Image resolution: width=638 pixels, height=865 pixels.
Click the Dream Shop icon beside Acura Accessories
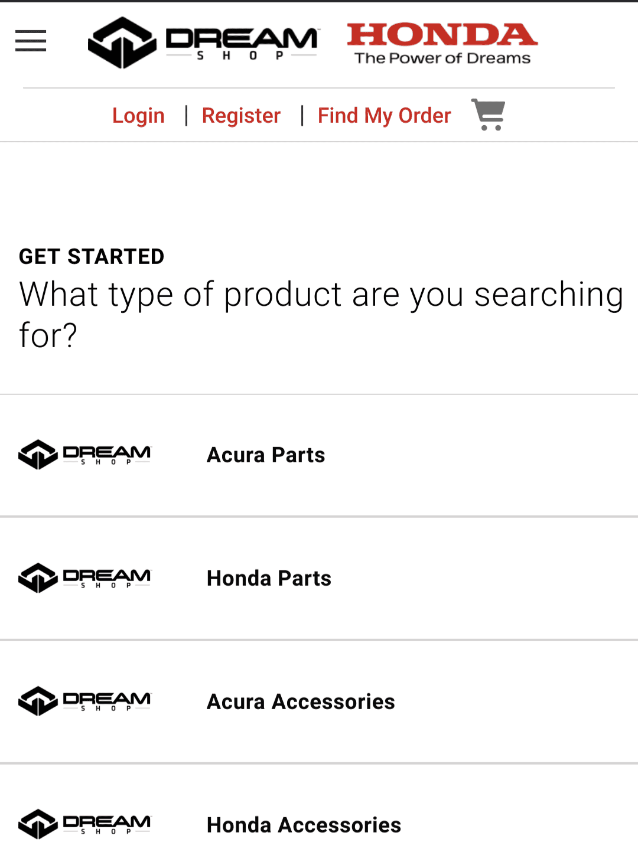[x=84, y=701]
